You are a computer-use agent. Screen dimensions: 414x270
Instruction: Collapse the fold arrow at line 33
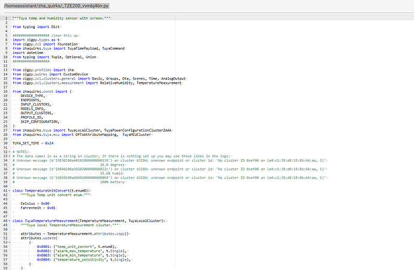coord(10,156)
